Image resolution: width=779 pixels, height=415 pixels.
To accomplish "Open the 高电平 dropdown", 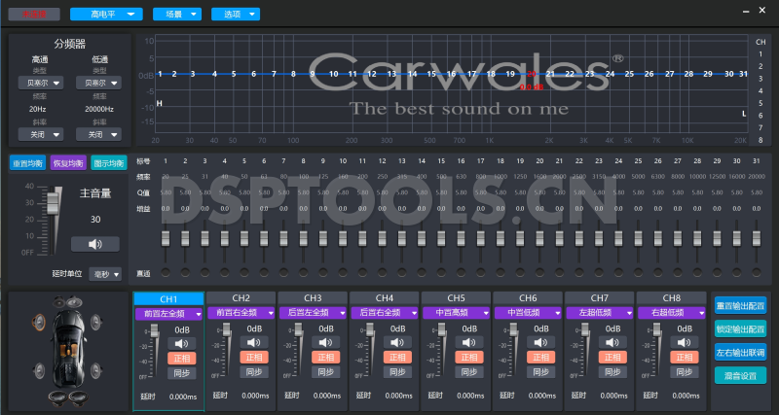I will (x=106, y=15).
